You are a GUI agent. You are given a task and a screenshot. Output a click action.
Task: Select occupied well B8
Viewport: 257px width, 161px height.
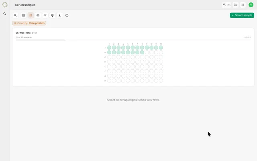point(142,52)
